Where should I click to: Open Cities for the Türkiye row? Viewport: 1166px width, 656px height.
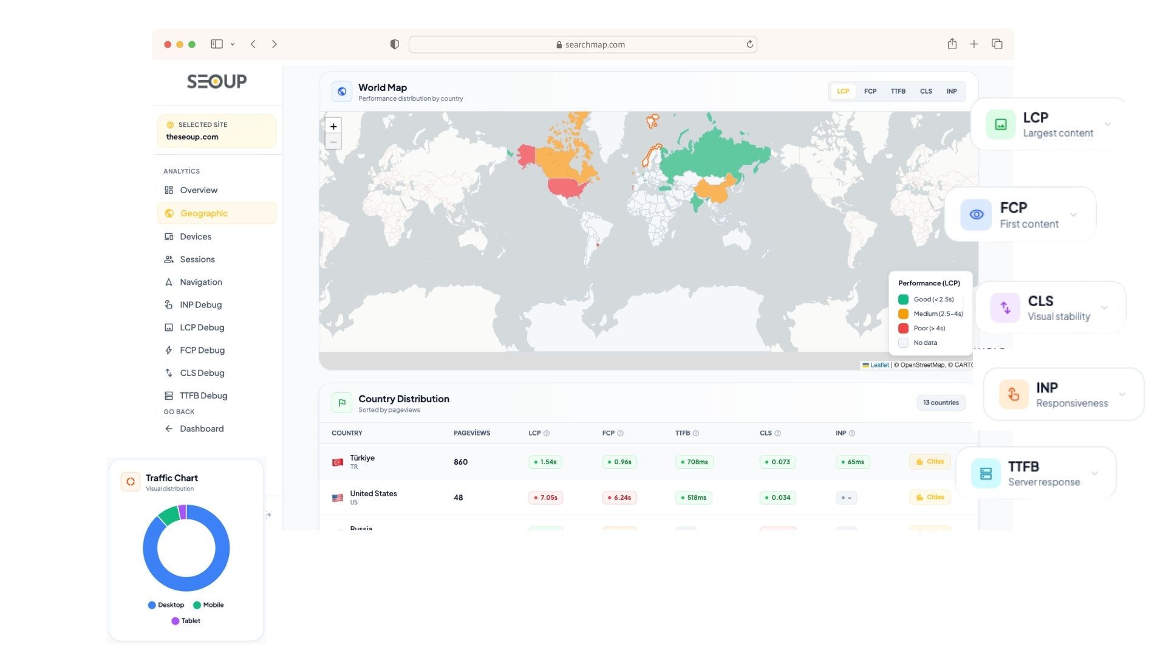[x=930, y=462]
